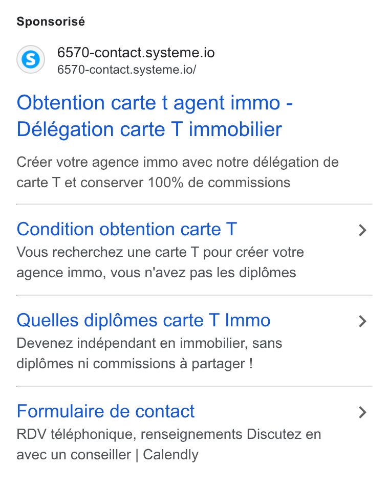Click the Condition obtention carte T sitelink
This screenshot has width=389, height=489.
pos(127,229)
